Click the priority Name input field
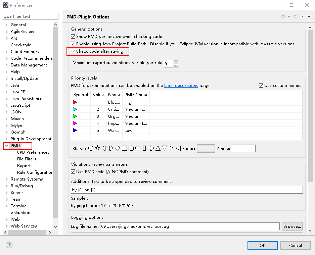315x255 pixels. pyautogui.click(x=243, y=149)
